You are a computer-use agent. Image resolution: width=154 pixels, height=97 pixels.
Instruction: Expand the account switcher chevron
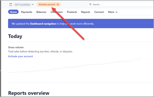33,5
